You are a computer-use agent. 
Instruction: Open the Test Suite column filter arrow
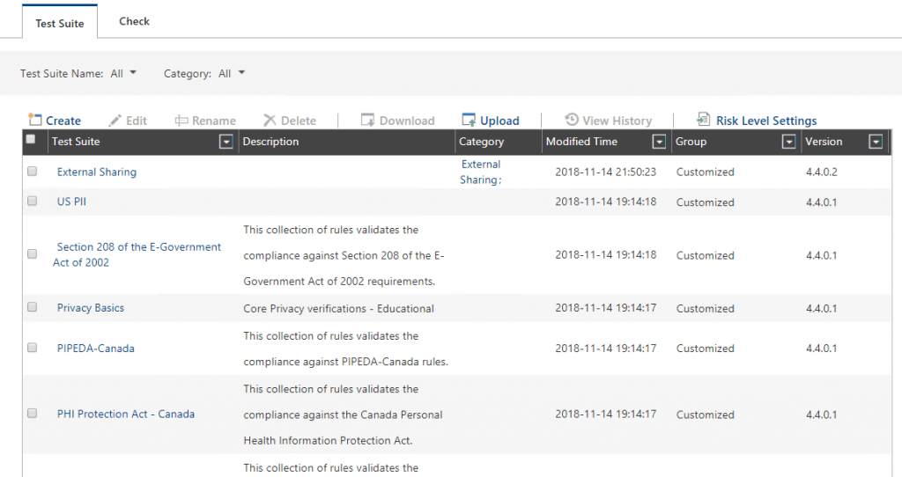pyautogui.click(x=226, y=142)
